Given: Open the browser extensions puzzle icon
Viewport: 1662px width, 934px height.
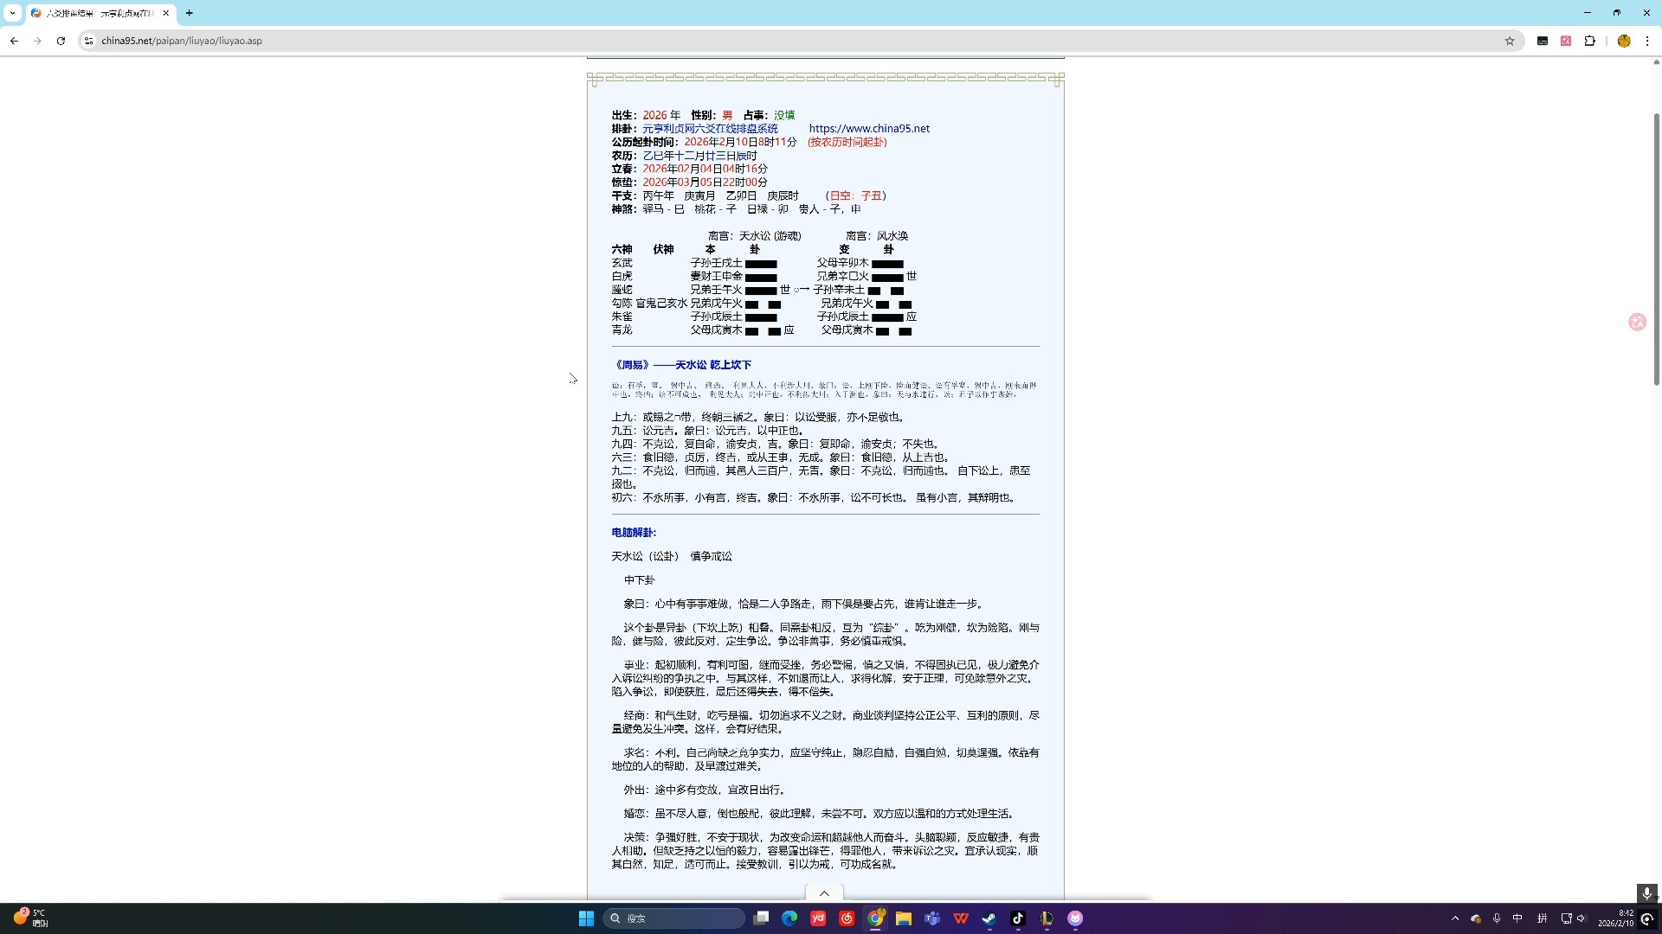Looking at the screenshot, I should [x=1589, y=41].
